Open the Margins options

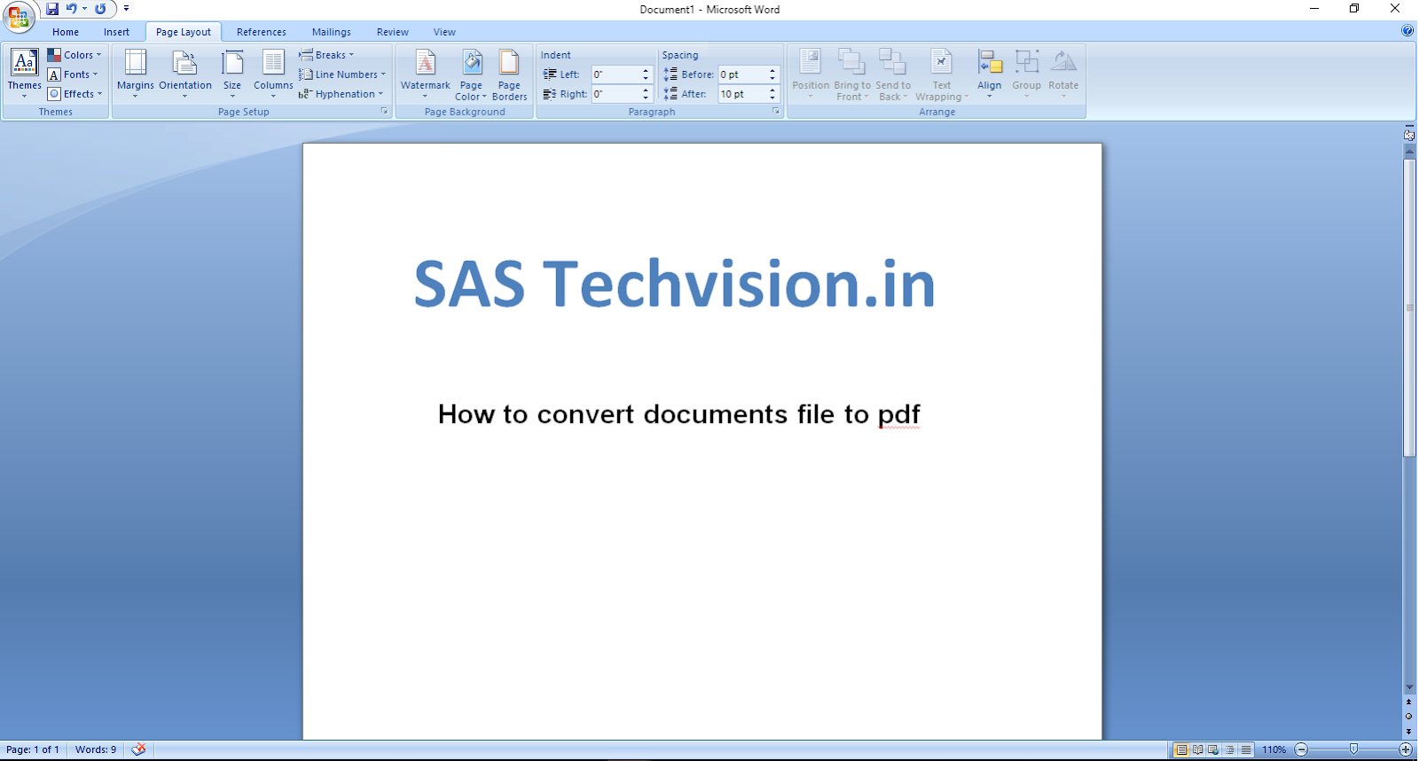click(x=136, y=74)
